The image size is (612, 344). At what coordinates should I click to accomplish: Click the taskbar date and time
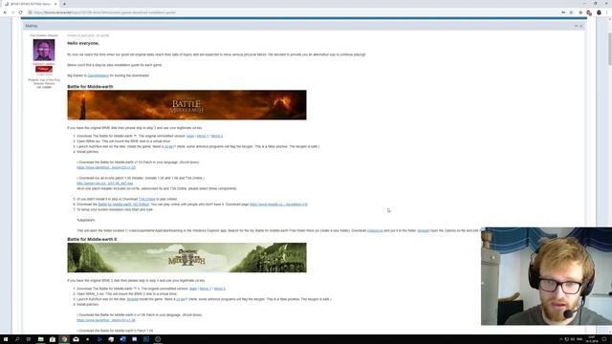point(591,339)
